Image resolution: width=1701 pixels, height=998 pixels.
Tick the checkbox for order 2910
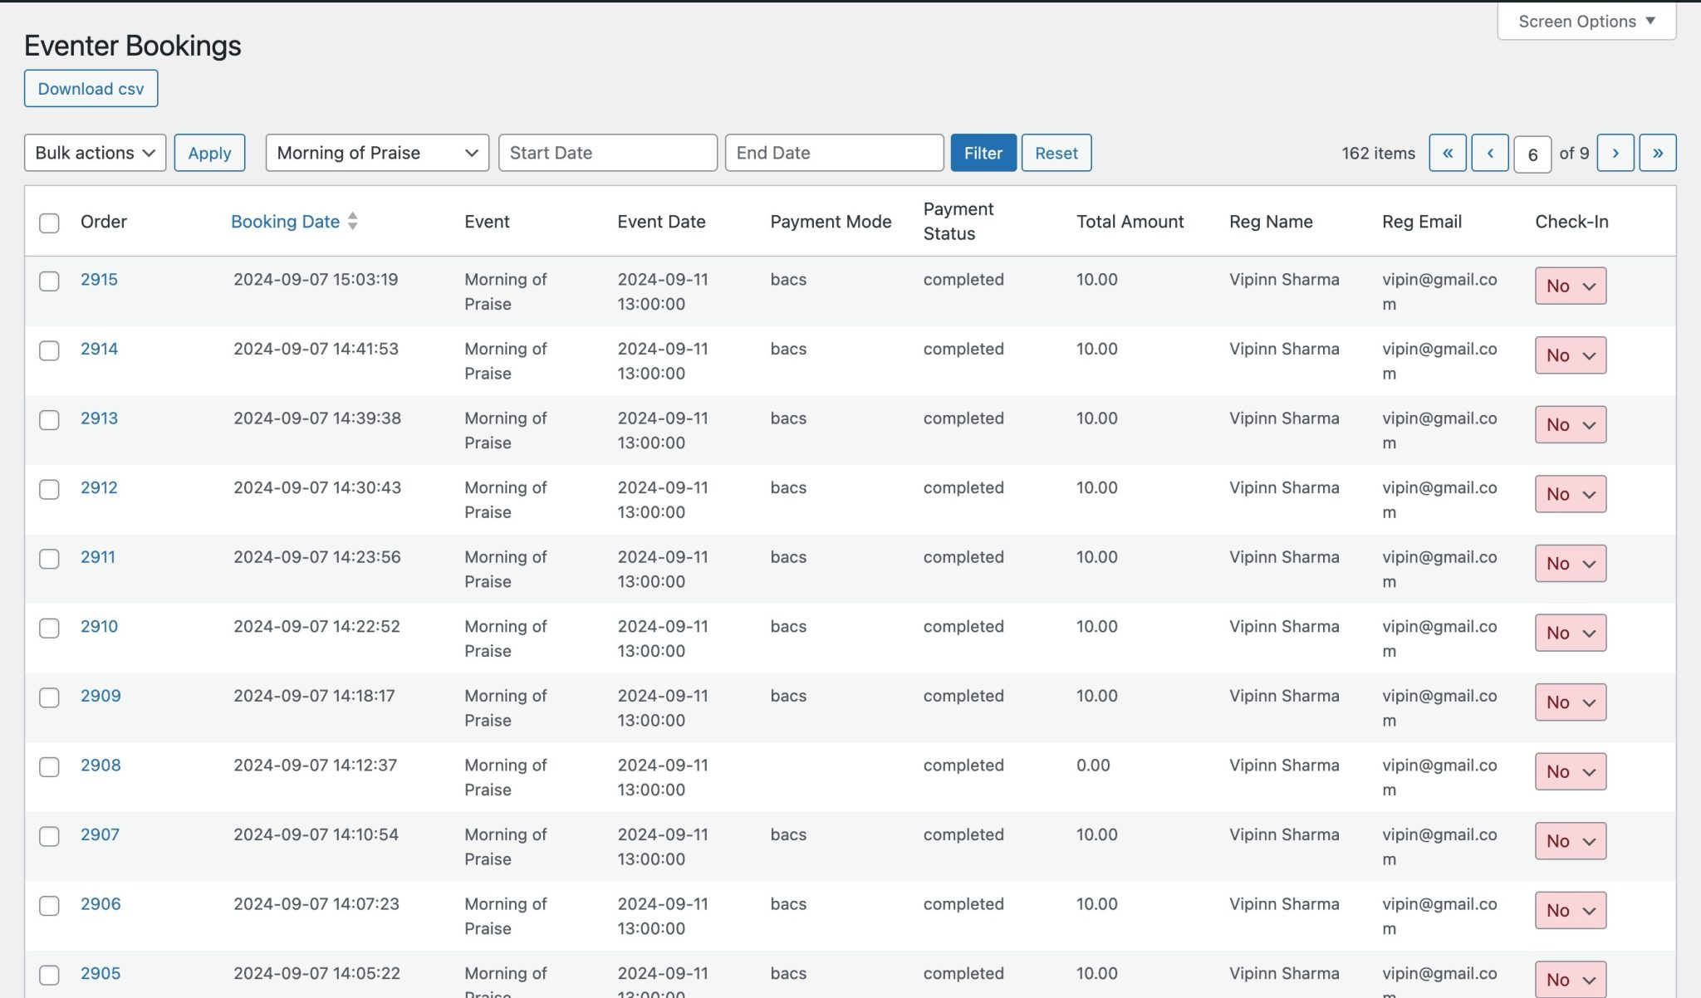[x=49, y=628]
